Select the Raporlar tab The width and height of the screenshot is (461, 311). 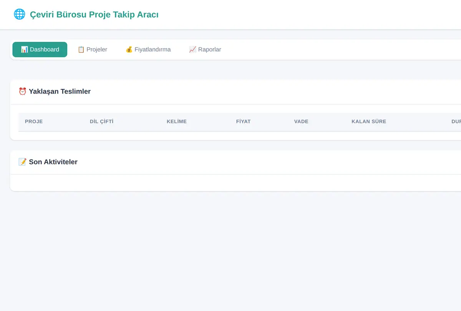205,49
